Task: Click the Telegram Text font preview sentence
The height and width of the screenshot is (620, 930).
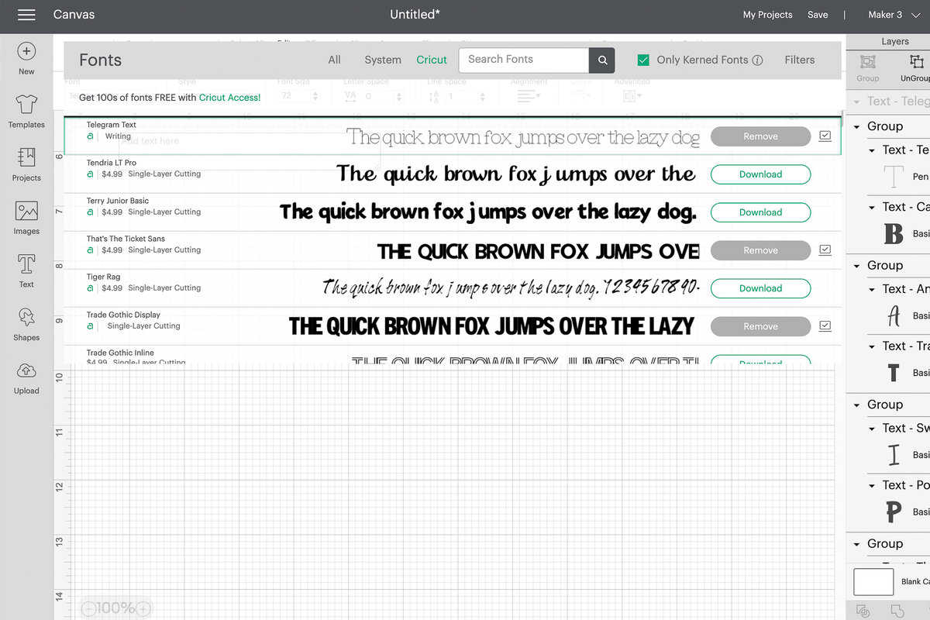Action: point(523,137)
